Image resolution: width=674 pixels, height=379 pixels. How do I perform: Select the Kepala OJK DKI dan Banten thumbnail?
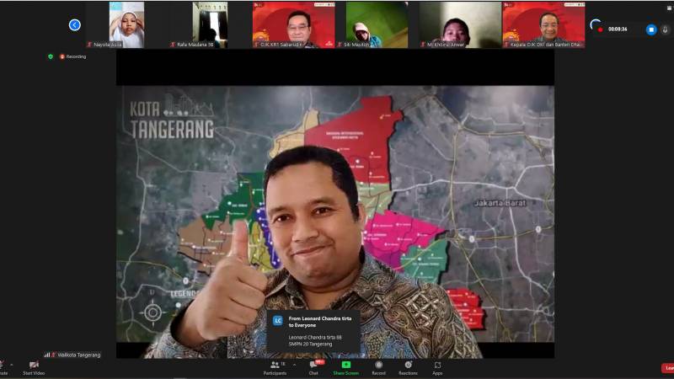tap(543, 24)
